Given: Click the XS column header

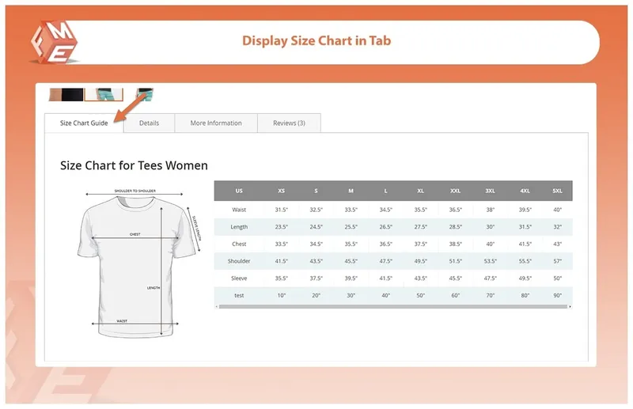Looking at the screenshot, I should coord(282,191).
